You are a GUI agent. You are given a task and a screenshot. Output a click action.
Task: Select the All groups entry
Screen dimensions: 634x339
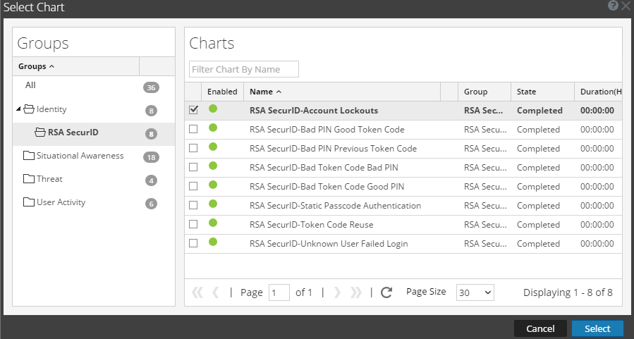click(30, 85)
